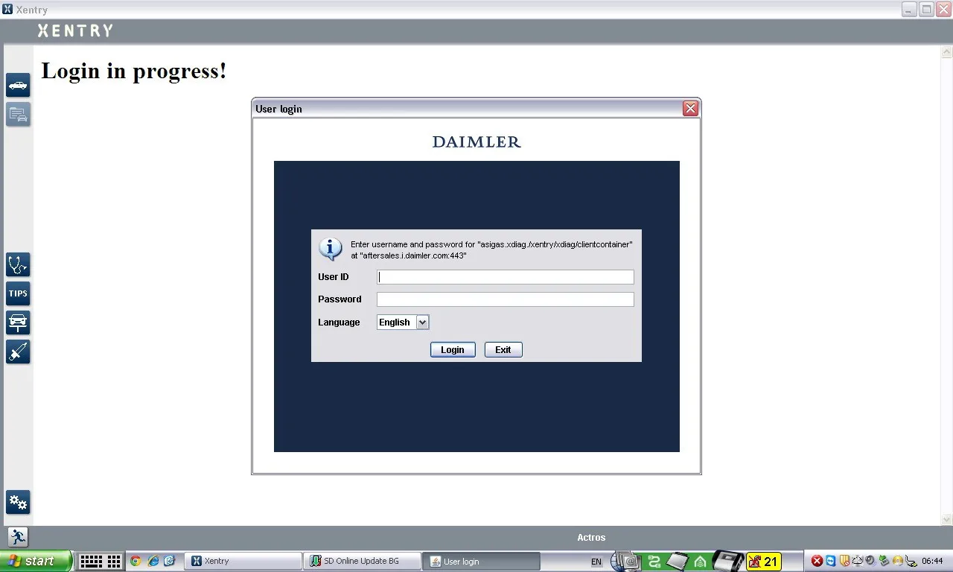
Task: Click the scrollbar up arrow at right edge
Action: (947, 52)
